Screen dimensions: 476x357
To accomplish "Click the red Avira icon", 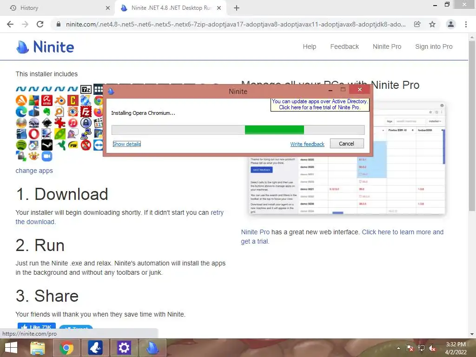I will point(47,100).
